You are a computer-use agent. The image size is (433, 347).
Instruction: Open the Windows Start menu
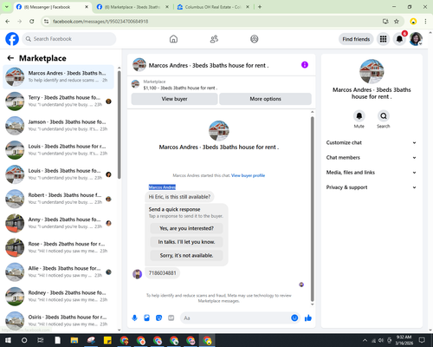point(8,340)
